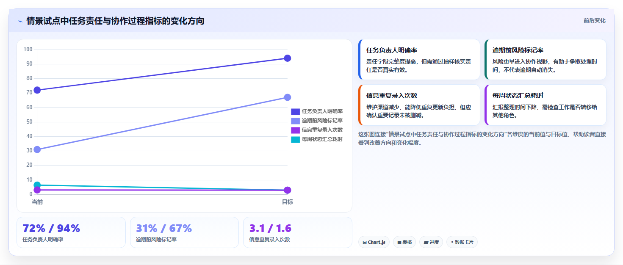Click the x-axis label 目标
Screen dimensions: 623x265
288,202
